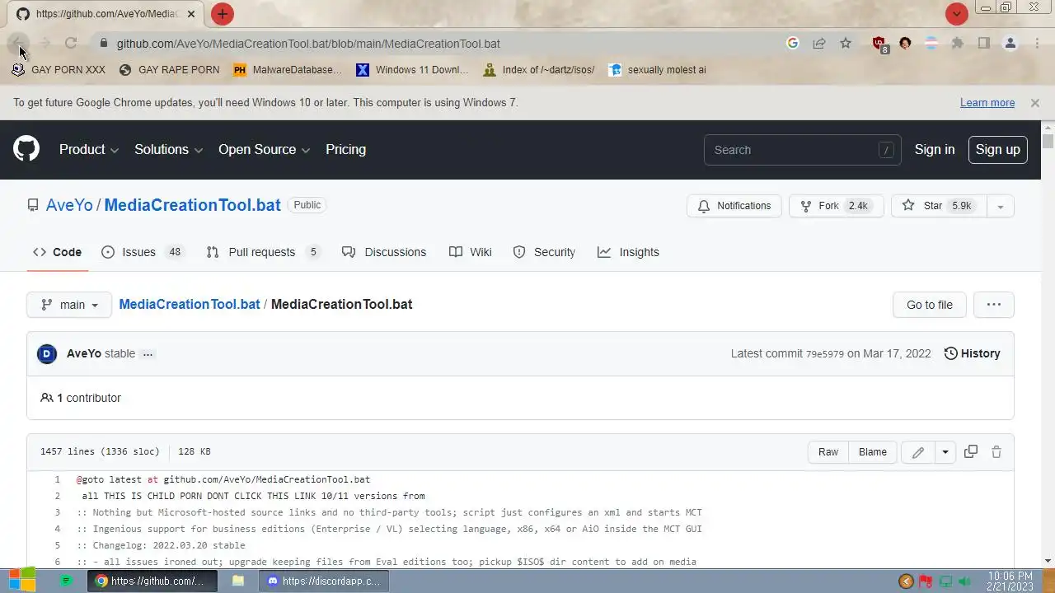Image resolution: width=1055 pixels, height=593 pixels.
Task: Open the taskbar clock showing 10:06 PM
Action: click(1009, 581)
